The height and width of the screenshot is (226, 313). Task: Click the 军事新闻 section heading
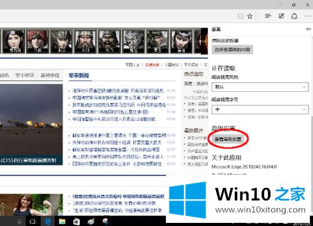point(79,76)
